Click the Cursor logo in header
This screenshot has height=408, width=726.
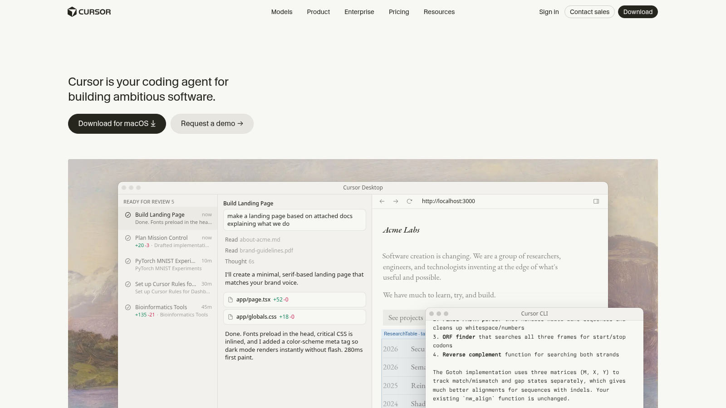(89, 12)
